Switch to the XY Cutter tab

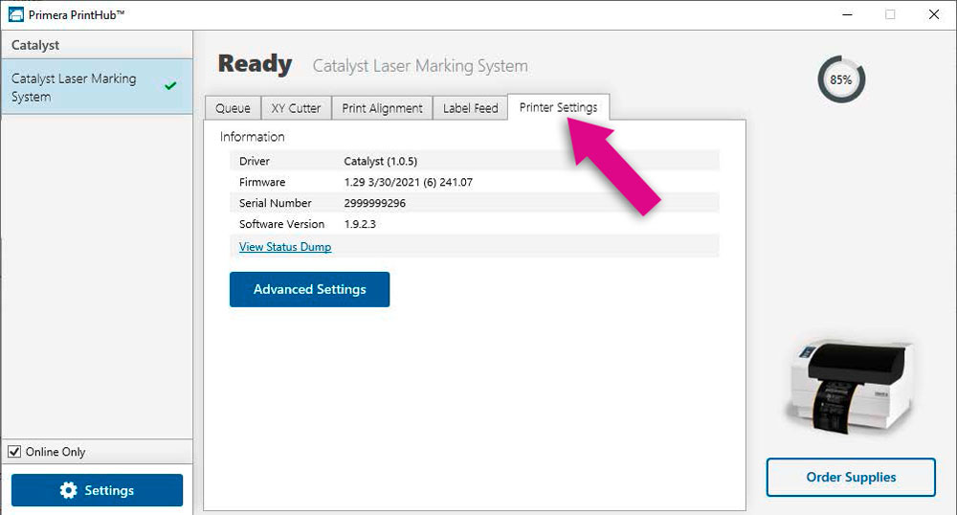(x=296, y=108)
